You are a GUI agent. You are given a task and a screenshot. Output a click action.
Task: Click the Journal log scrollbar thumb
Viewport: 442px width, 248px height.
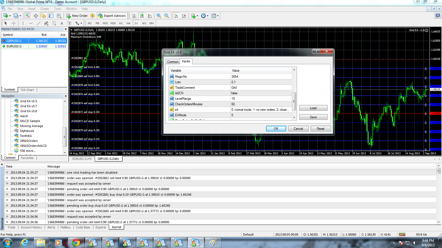click(438, 171)
